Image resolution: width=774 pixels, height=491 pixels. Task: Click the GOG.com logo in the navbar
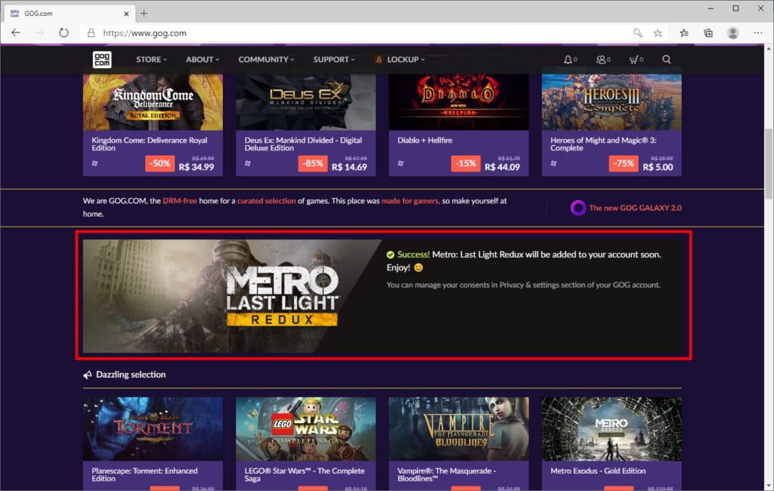click(102, 60)
